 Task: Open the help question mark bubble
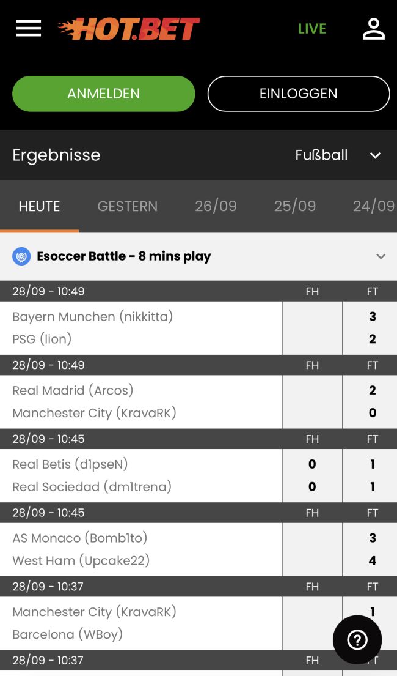pos(357,640)
